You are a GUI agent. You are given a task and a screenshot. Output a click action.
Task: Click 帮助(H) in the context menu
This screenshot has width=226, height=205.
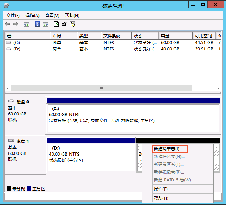tap(161, 198)
